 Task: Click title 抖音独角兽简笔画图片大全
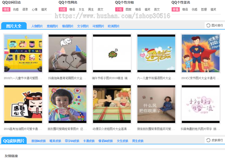point(67,78)
